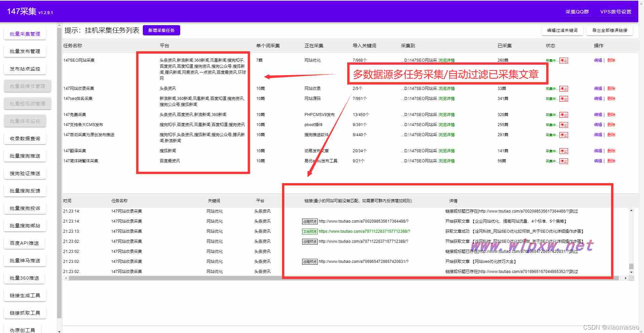Image resolution: width=644 pixels, height=333 pixels.
Task: Edit the 147SEO网站采集 task
Action: (598, 60)
